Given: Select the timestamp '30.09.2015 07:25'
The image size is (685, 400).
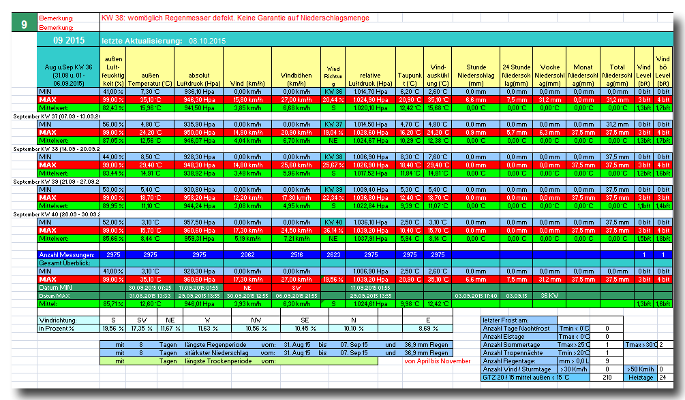Looking at the screenshot, I should point(150,288).
